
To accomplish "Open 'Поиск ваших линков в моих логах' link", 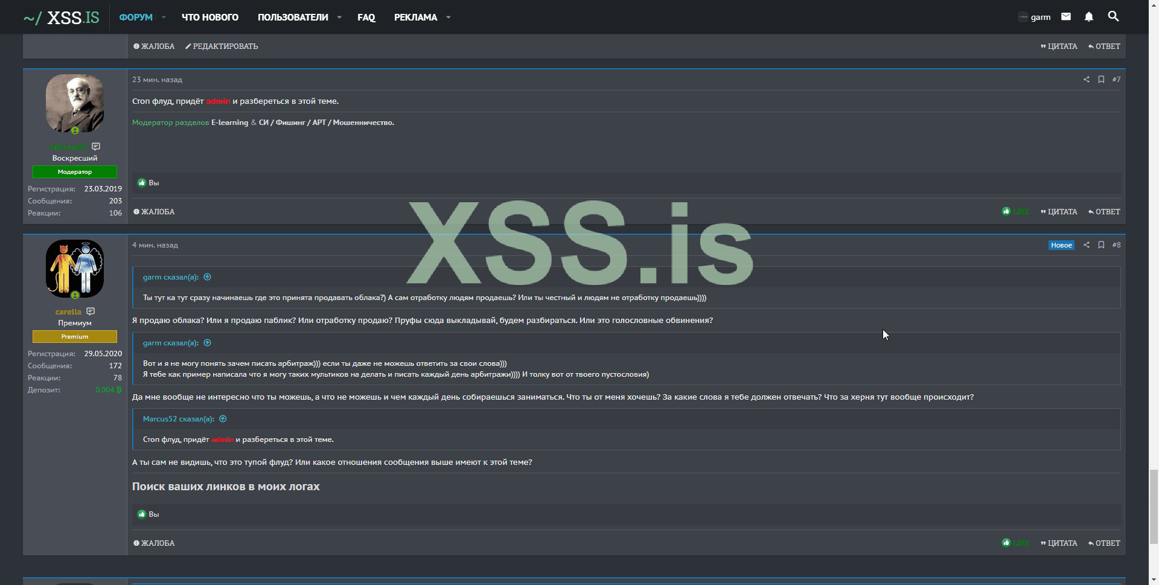I will tap(226, 487).
